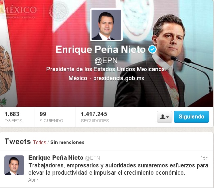Click the México location text in header
This screenshot has height=188, width=214.
pyautogui.click(x=78, y=78)
